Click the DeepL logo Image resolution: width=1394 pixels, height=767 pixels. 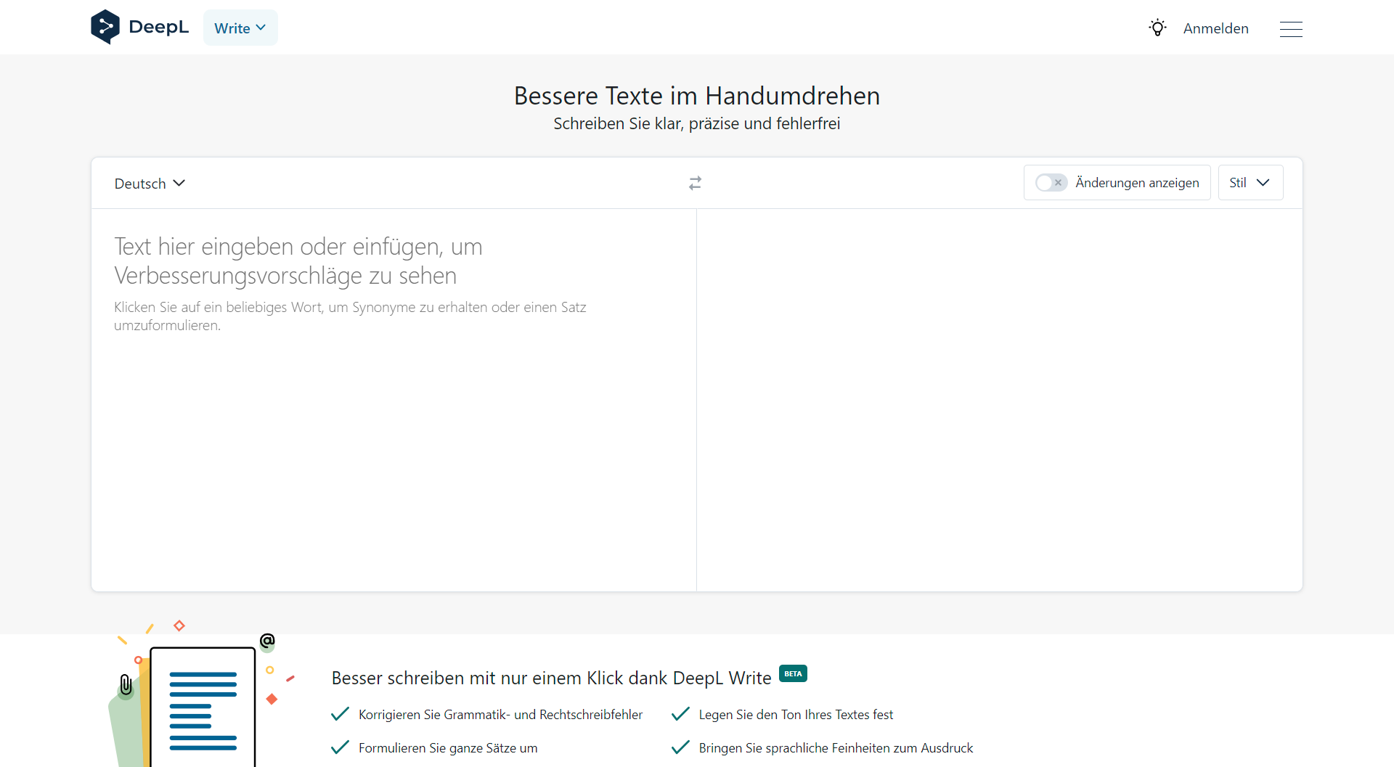[x=139, y=27]
